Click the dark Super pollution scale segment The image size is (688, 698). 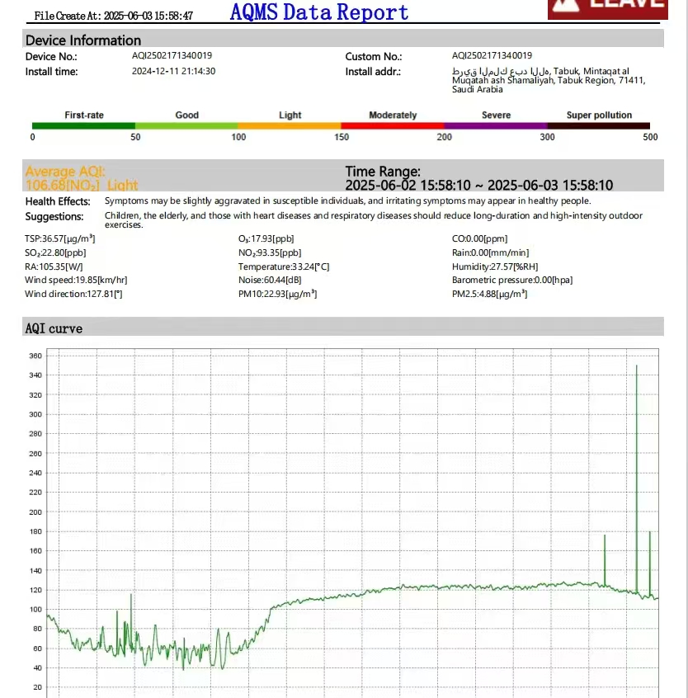[599, 125]
